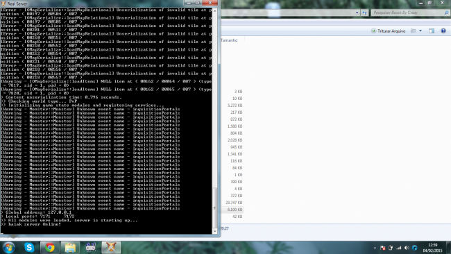
Task: Click the console scrollbar down arrow
Action: click(214, 231)
